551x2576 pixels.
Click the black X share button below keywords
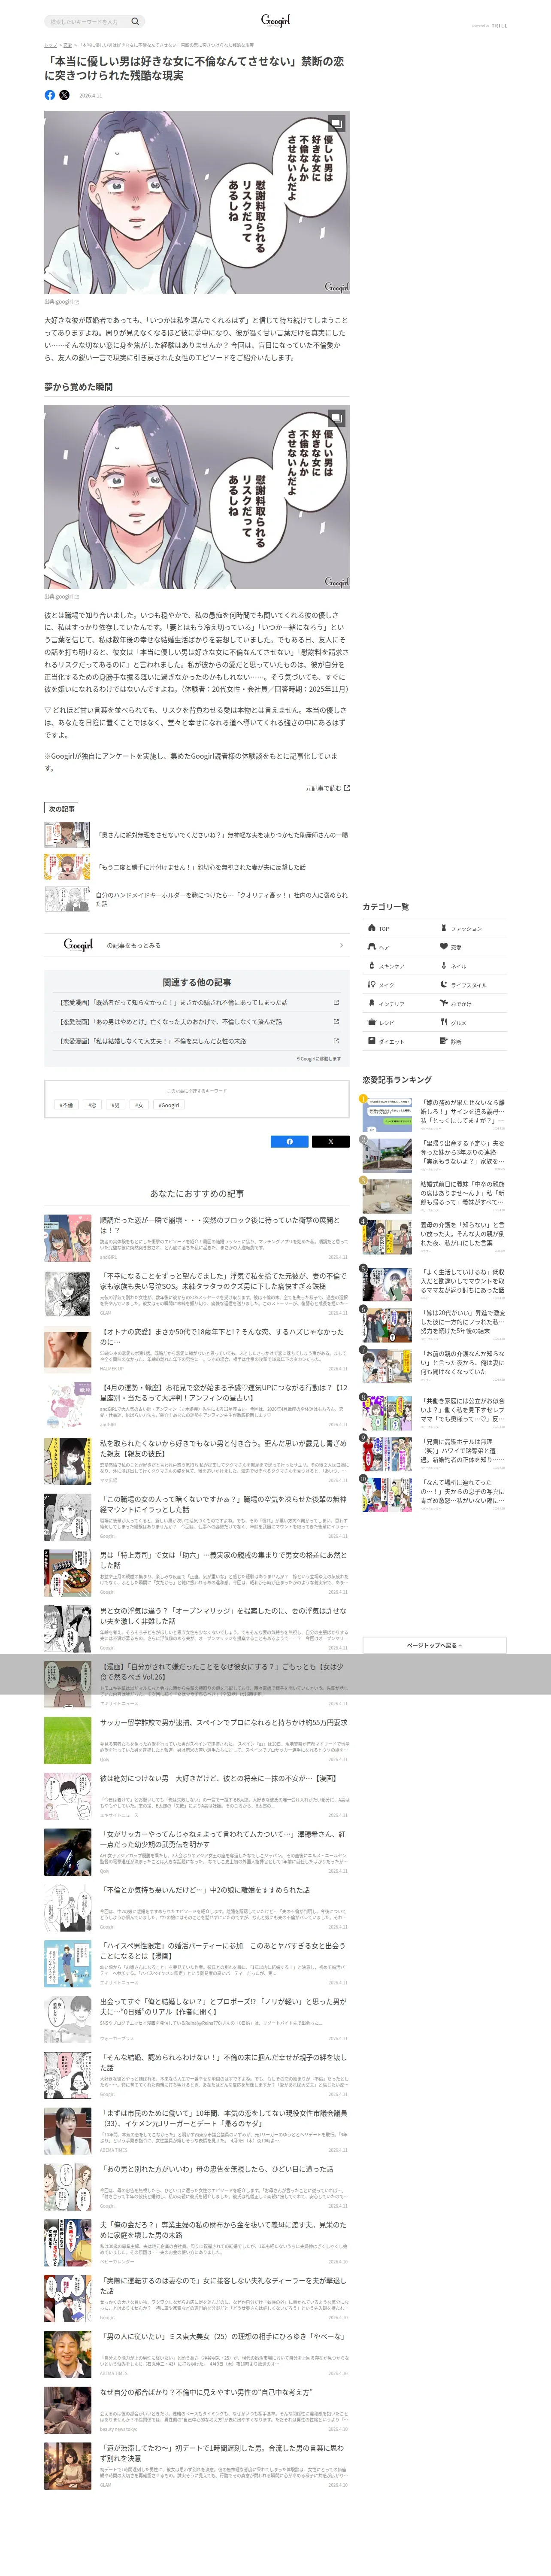[x=331, y=1141]
